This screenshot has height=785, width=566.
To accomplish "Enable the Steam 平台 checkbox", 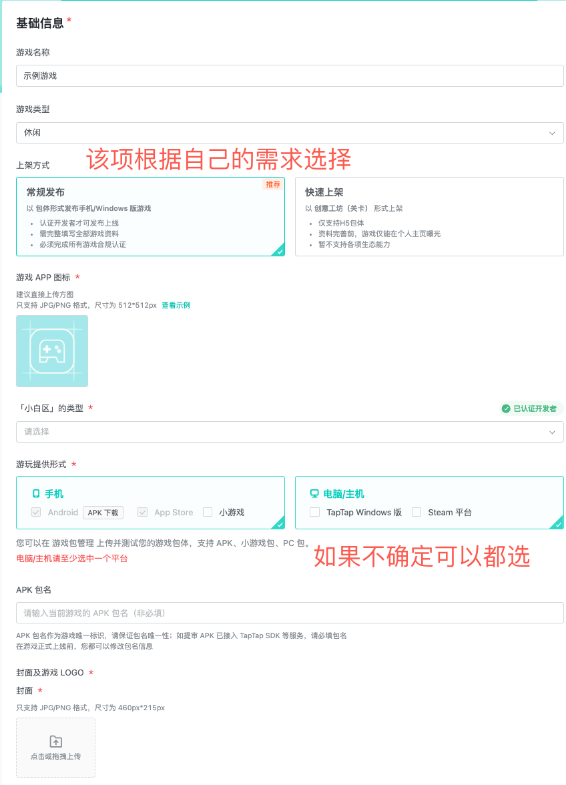I will coord(416,512).
